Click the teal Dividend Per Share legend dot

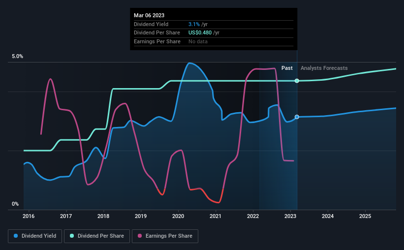[x=72, y=236]
